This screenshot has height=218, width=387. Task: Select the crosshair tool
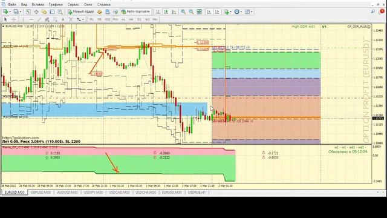[14, 19]
